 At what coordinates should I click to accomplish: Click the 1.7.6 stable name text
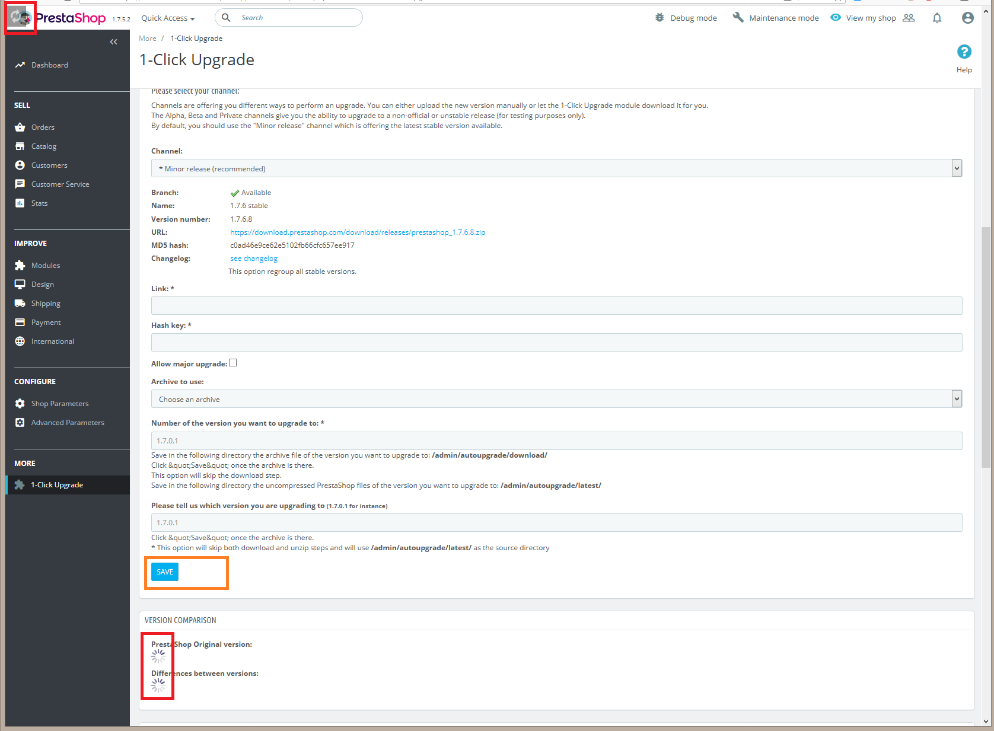[x=249, y=206]
